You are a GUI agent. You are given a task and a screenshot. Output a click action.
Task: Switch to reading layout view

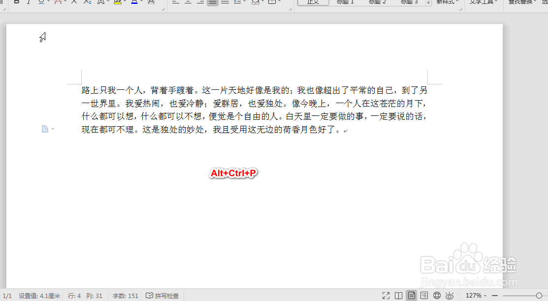click(x=398, y=296)
